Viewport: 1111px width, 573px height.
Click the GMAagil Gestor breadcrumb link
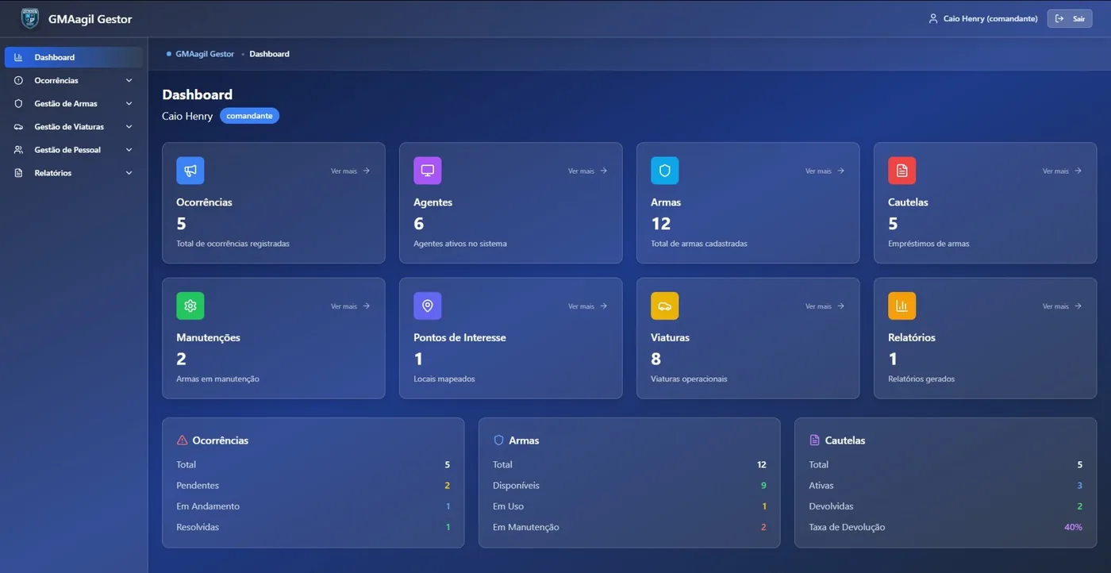pyautogui.click(x=205, y=54)
